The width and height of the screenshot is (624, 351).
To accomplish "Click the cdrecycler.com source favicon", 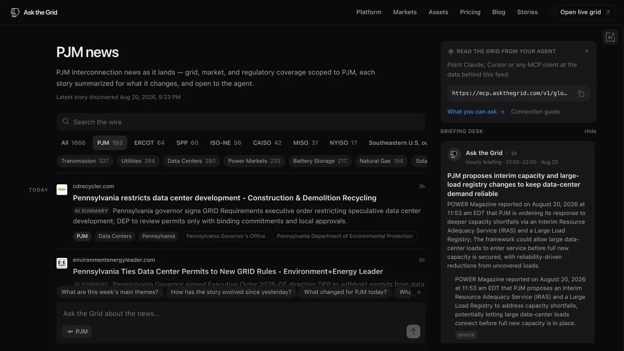I will click(x=62, y=190).
